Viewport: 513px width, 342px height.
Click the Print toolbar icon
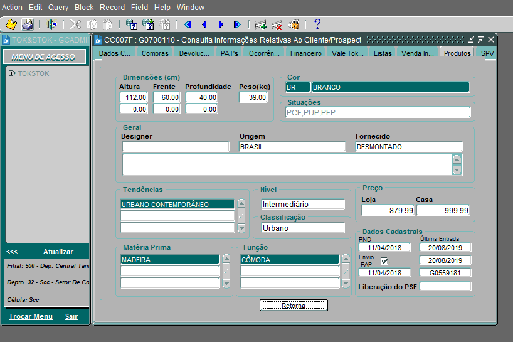(28, 24)
